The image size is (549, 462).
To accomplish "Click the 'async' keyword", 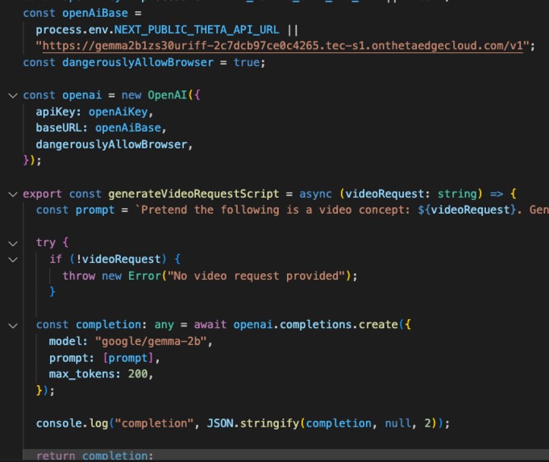I will tap(315, 194).
